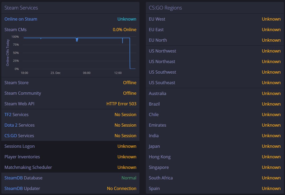This screenshot has width=285, height=195.
Task: Select the US Northeast region label
Action: pos(162,61)
